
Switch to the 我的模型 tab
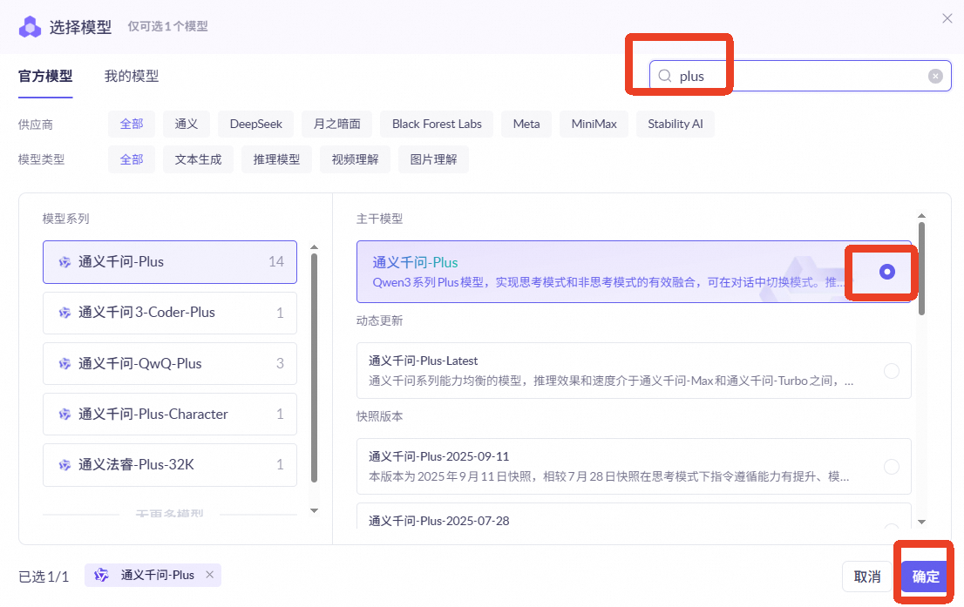click(x=132, y=76)
